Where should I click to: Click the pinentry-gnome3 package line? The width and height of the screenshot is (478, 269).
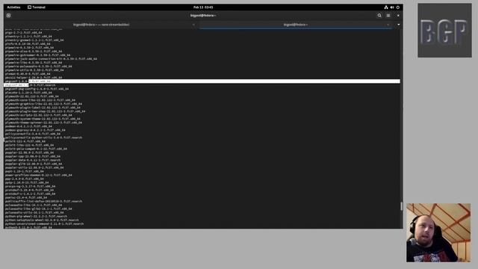click(34, 40)
